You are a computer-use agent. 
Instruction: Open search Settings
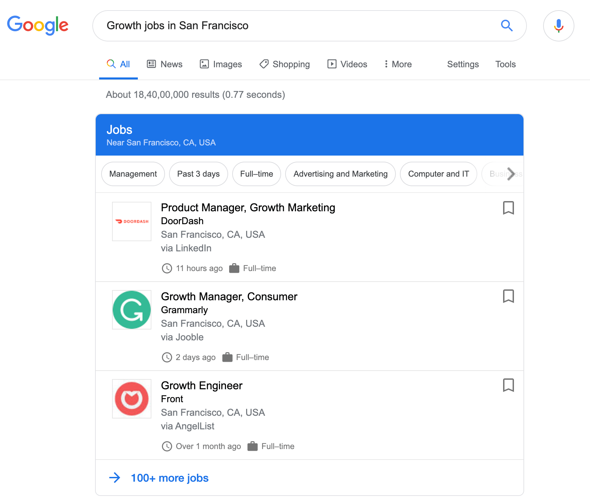(463, 64)
